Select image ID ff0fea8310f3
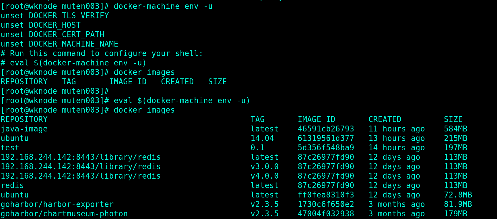 click(x=326, y=195)
